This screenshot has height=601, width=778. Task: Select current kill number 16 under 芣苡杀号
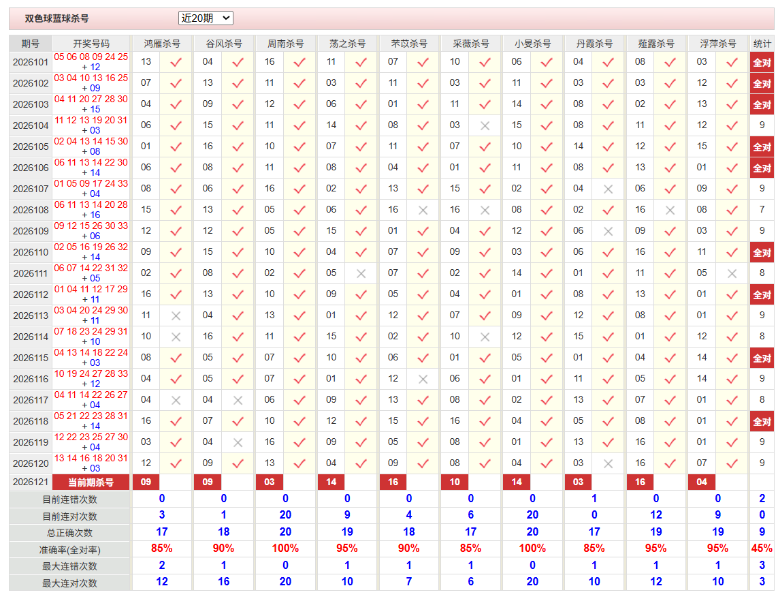pyautogui.click(x=393, y=482)
